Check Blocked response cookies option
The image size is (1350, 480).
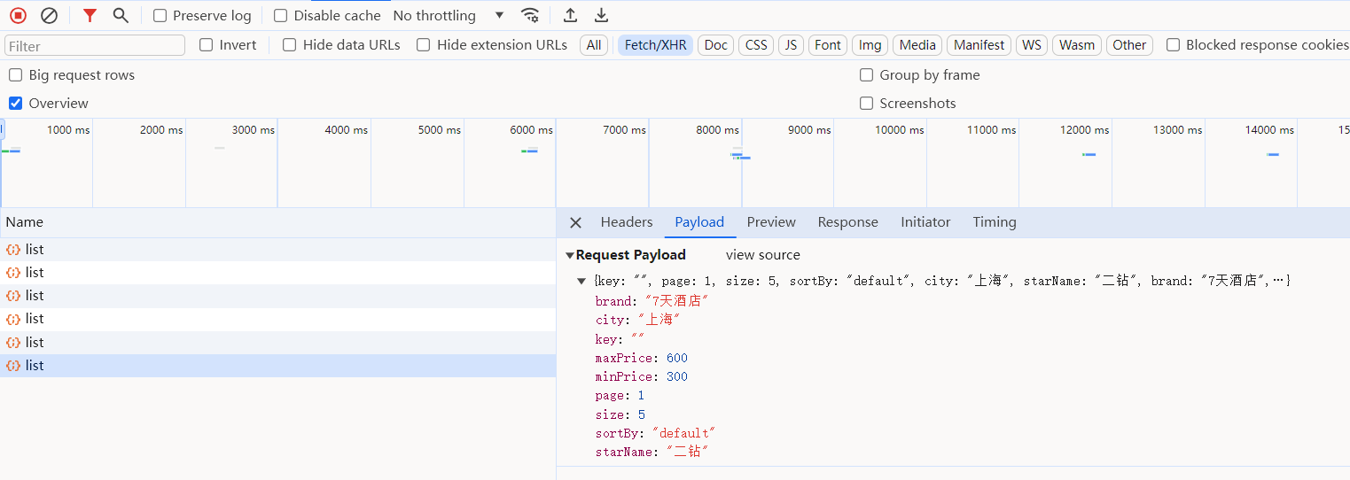coord(1173,45)
